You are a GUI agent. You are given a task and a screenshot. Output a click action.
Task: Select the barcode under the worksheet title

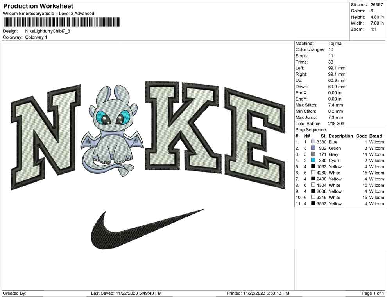click(x=61, y=22)
